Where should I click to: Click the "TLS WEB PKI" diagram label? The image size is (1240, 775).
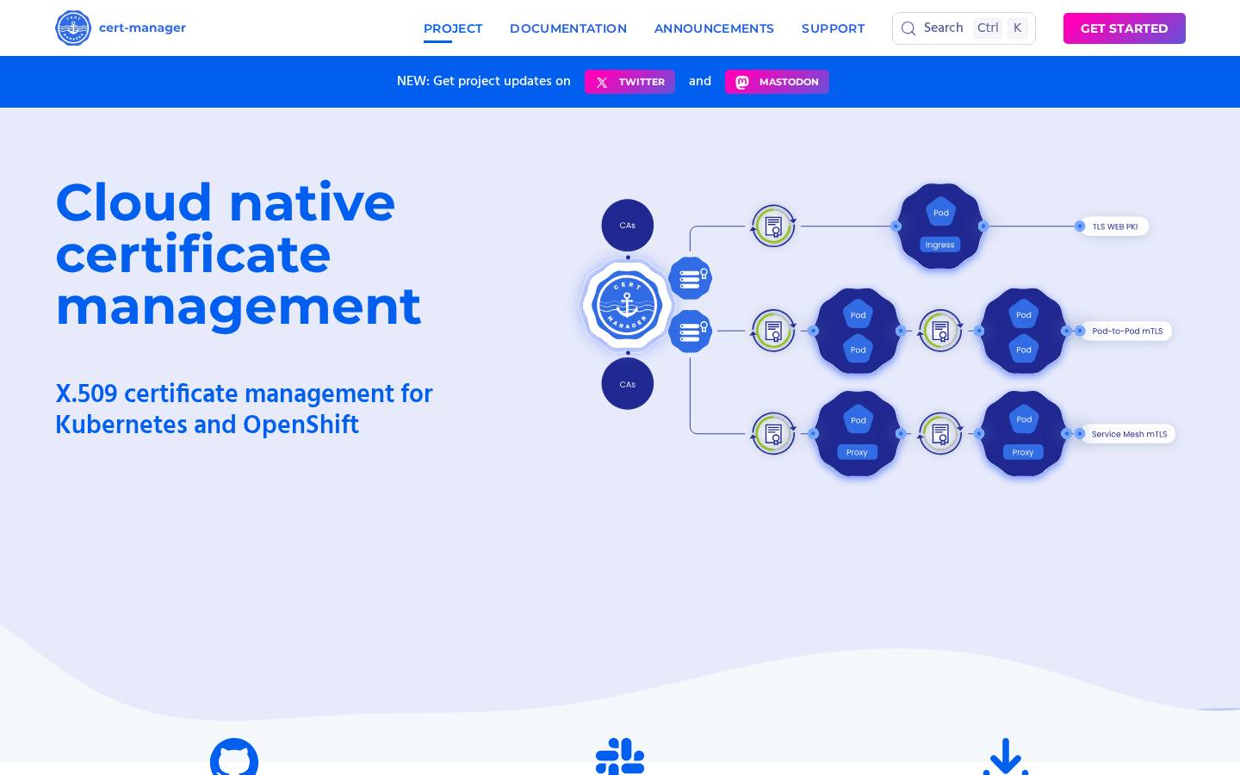[x=1114, y=226]
